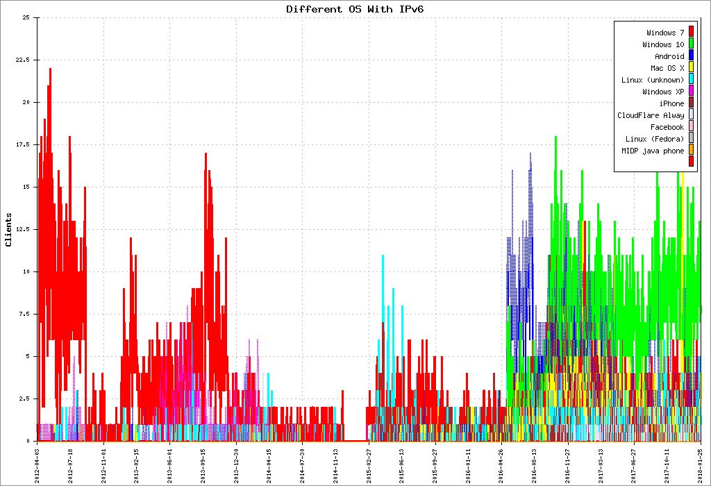
Task: Select the 2012-04-03 date tick label
Action: tap(37, 462)
